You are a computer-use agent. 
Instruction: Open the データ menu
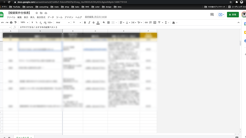[x=51, y=17]
